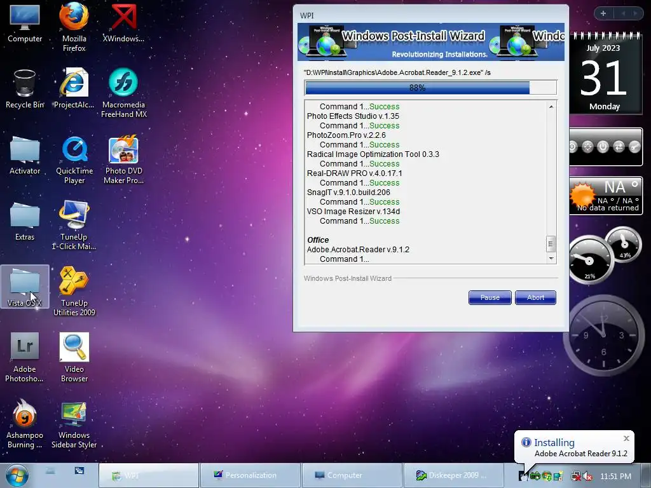The image size is (651, 488).
Task: Select the Adobe.Acrobat.Reader v.9.1.2 log line
Action: (358, 250)
